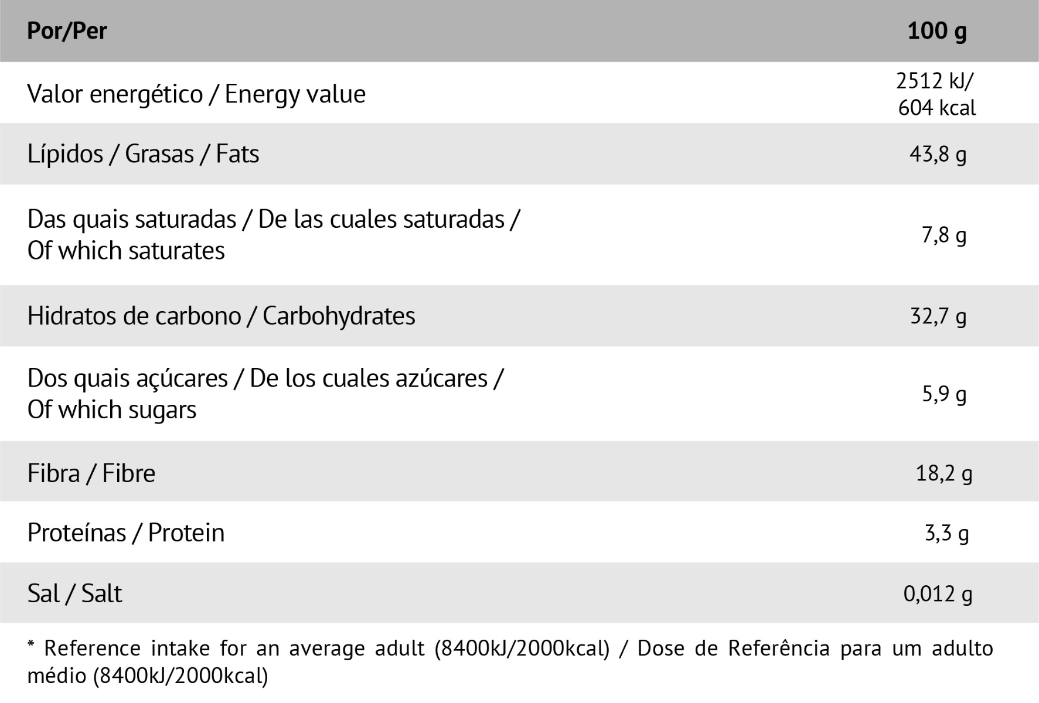
Task: Select the Lípidos / Grasas / Fats row label
Action: tap(143, 154)
